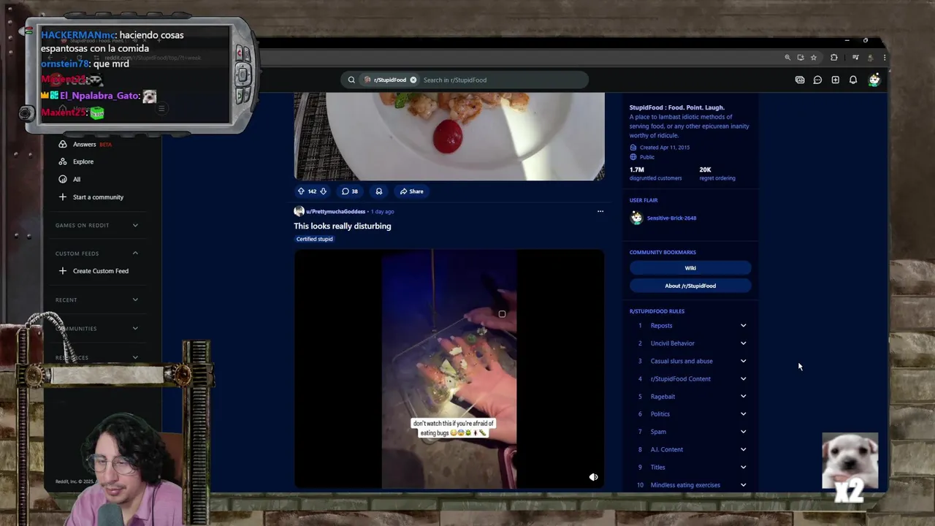Open the advertise icon in Reddit header
Screen dimensions: 935x526
click(800, 80)
